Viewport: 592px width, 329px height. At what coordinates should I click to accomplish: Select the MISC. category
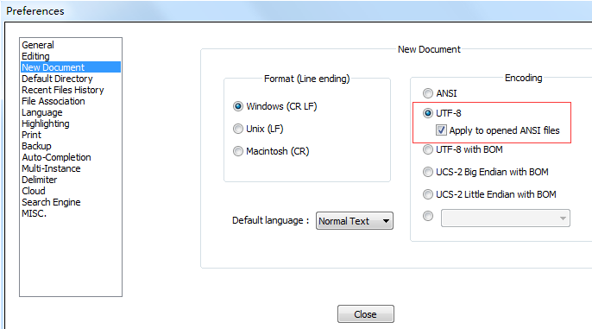(x=34, y=213)
